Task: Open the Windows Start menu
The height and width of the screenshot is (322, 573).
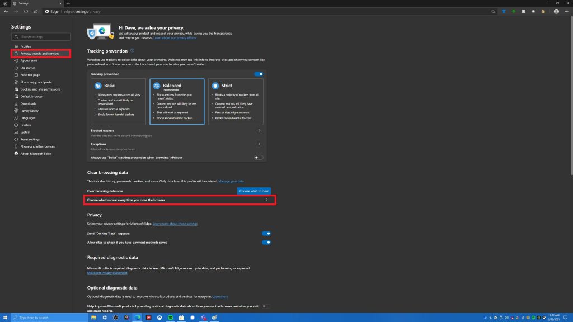Action: point(5,318)
